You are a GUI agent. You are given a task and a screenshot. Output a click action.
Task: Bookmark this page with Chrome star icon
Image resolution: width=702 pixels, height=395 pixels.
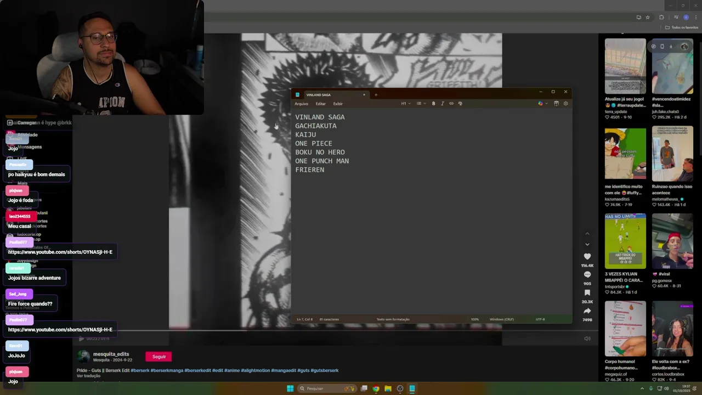coord(647,18)
